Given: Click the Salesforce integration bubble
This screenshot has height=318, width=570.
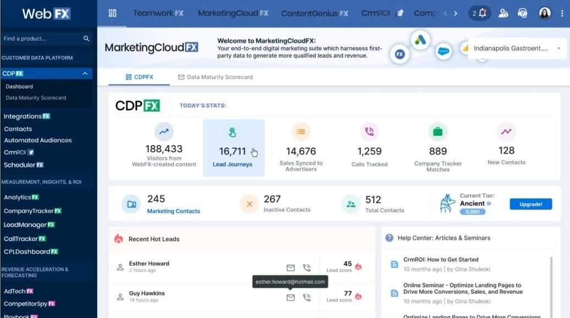Looking at the screenshot, I should point(443,52).
